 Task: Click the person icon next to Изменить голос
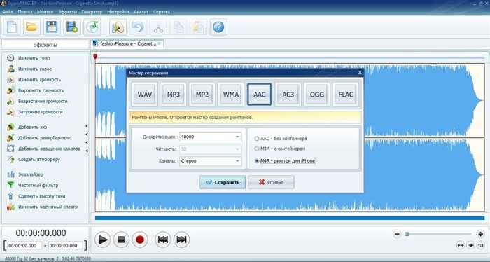(10, 69)
